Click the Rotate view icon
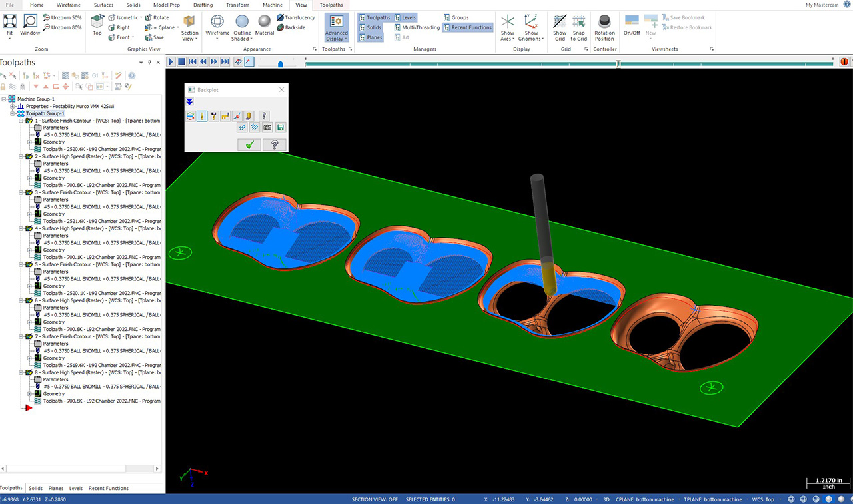The image size is (853, 504). pos(157,17)
